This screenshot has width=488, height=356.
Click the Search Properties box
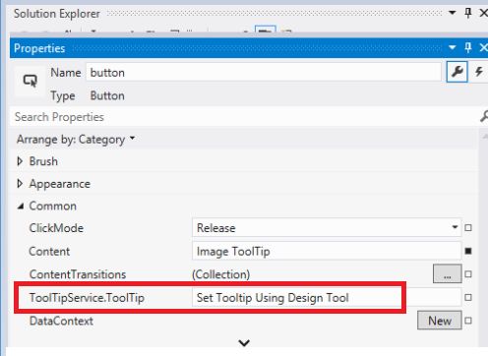tap(246, 117)
